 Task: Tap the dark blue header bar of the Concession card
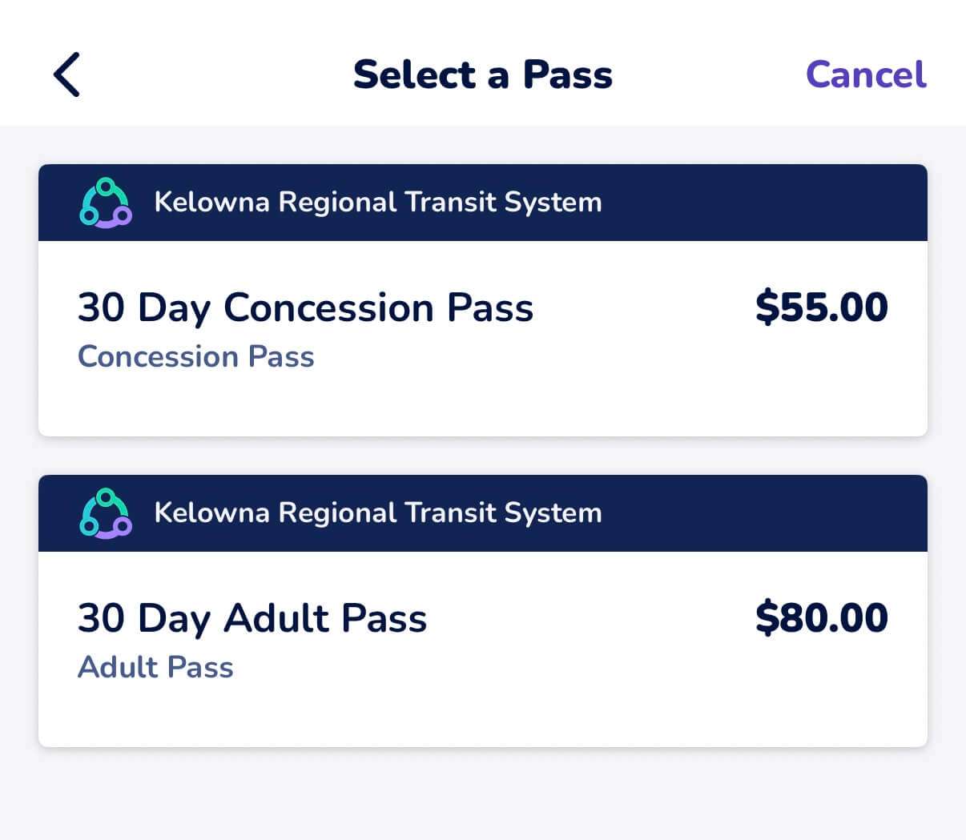click(x=761, y=203)
